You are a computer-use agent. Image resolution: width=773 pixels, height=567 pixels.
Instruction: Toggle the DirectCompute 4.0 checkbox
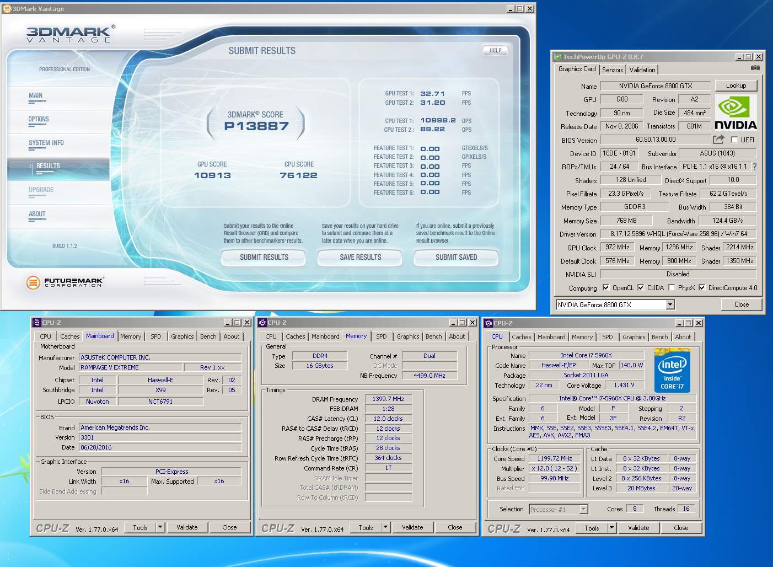(x=702, y=287)
